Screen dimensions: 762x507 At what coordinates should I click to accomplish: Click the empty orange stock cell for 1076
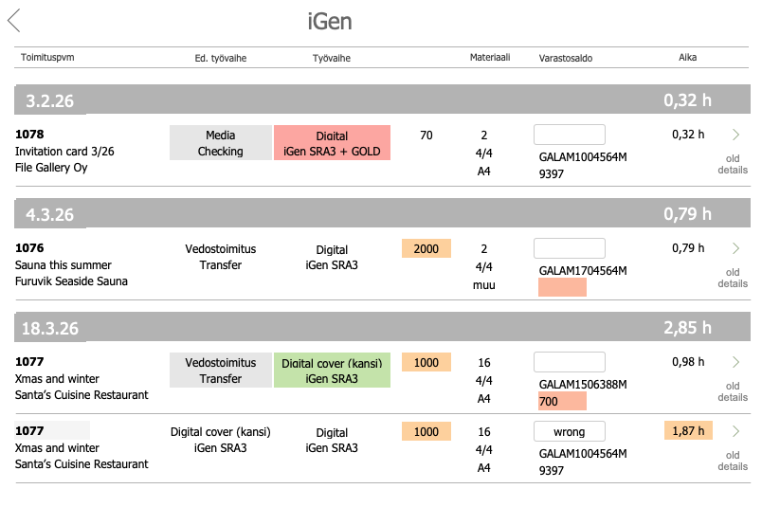pyautogui.click(x=562, y=287)
